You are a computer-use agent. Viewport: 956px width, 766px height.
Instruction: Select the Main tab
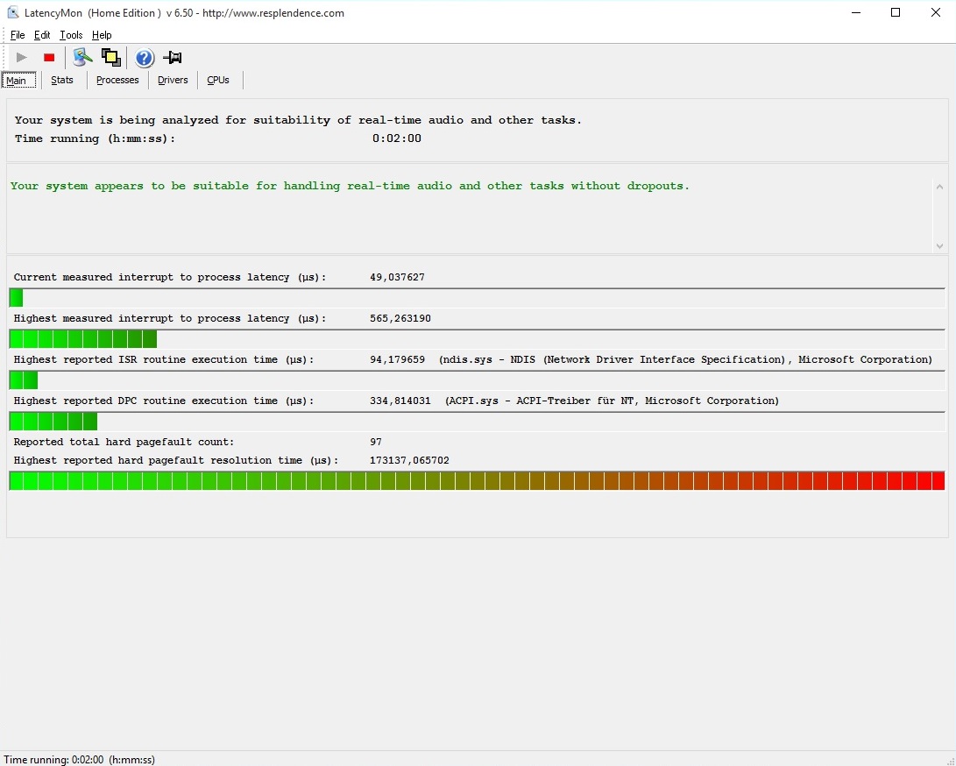coord(18,80)
